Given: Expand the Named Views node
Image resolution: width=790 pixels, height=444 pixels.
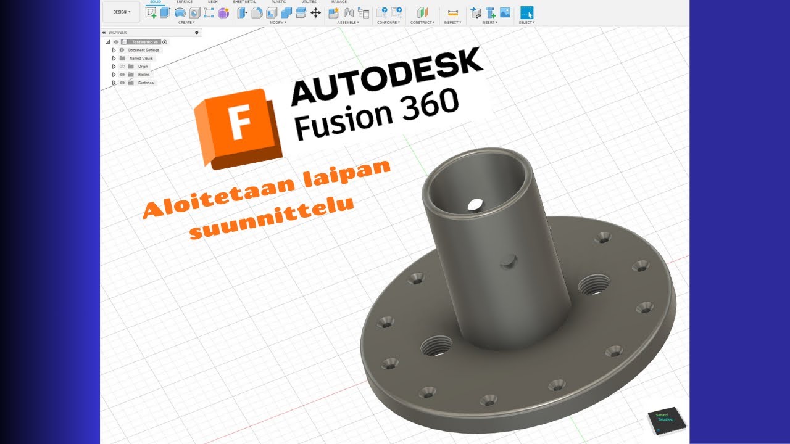Looking at the screenshot, I should click(114, 58).
